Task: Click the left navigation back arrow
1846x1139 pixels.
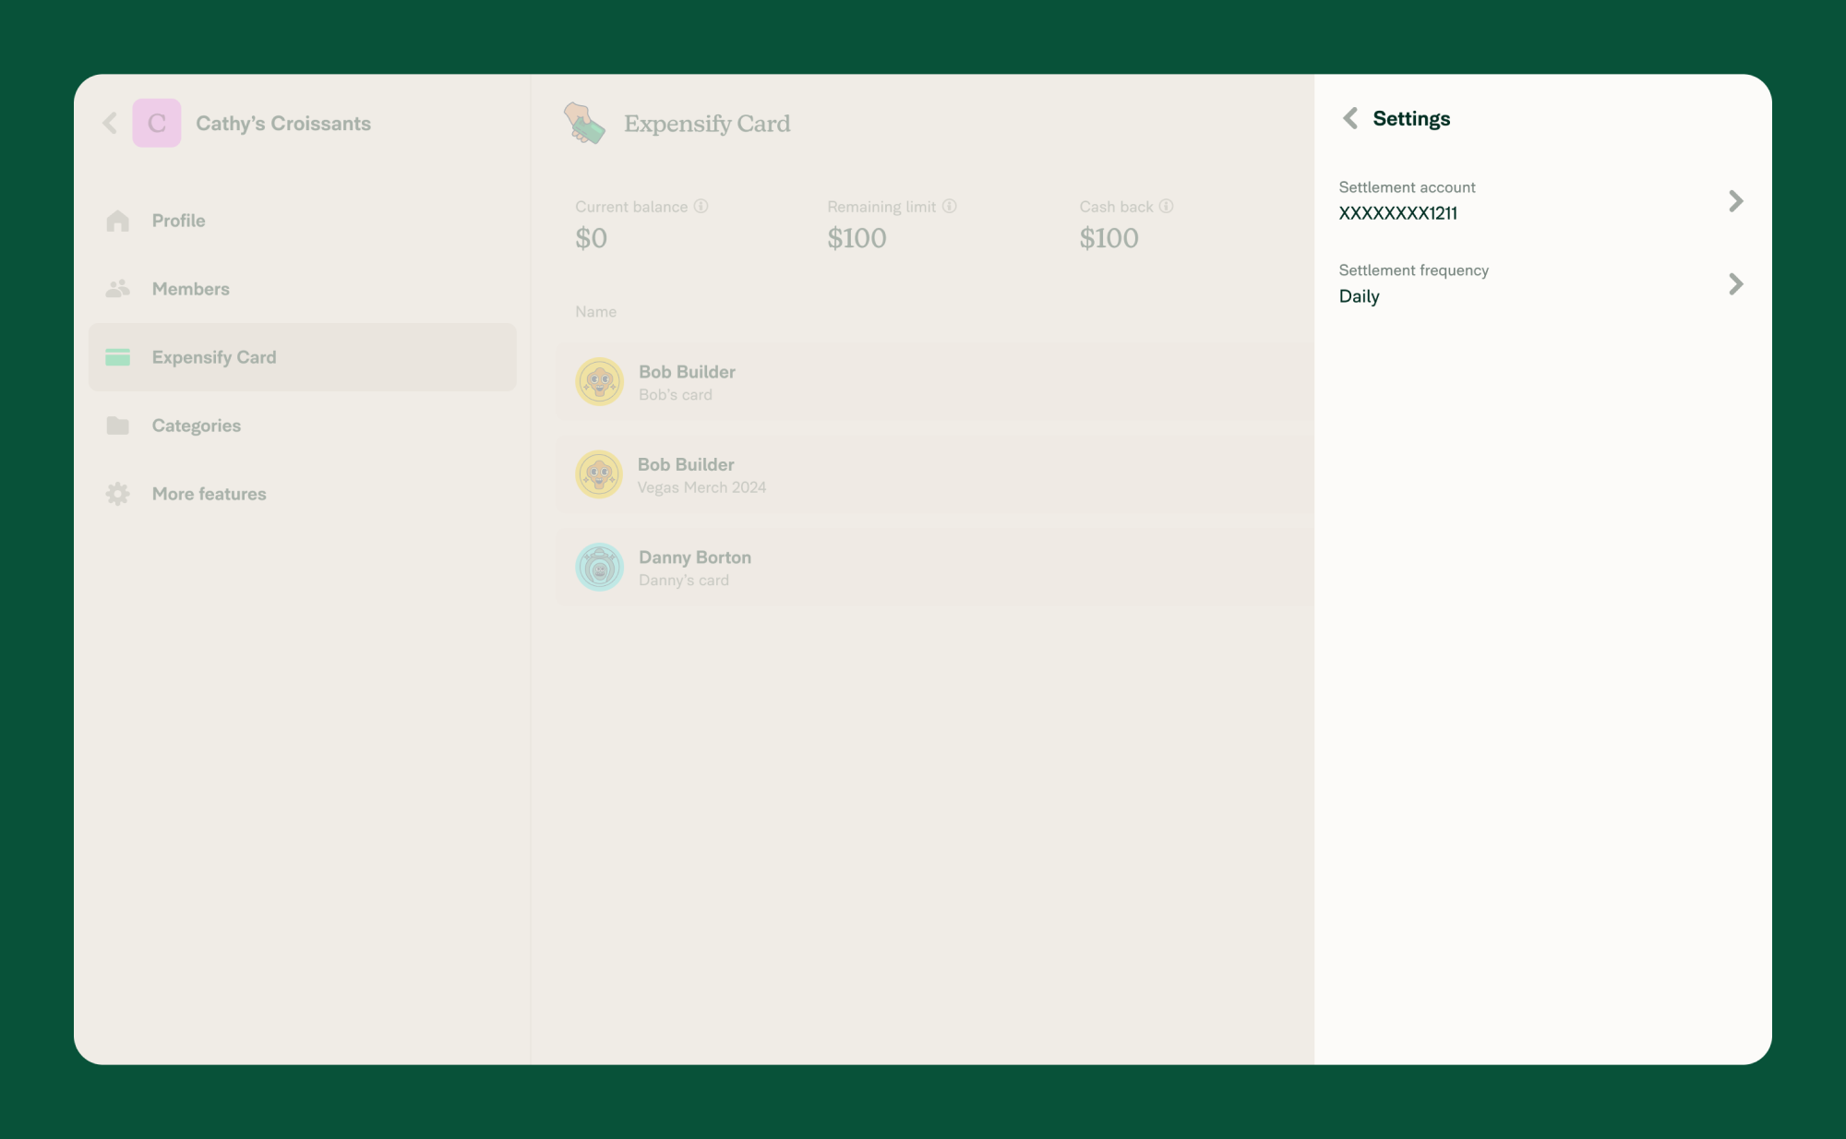Action: [x=111, y=123]
